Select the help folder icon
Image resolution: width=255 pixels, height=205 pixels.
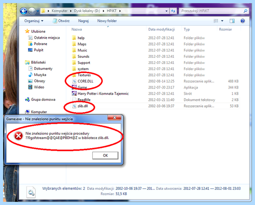pyautogui.click(x=74, y=38)
